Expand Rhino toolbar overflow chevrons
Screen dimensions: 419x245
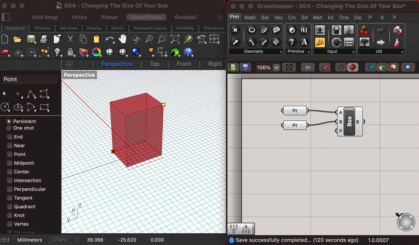pyautogui.click(x=220, y=17)
